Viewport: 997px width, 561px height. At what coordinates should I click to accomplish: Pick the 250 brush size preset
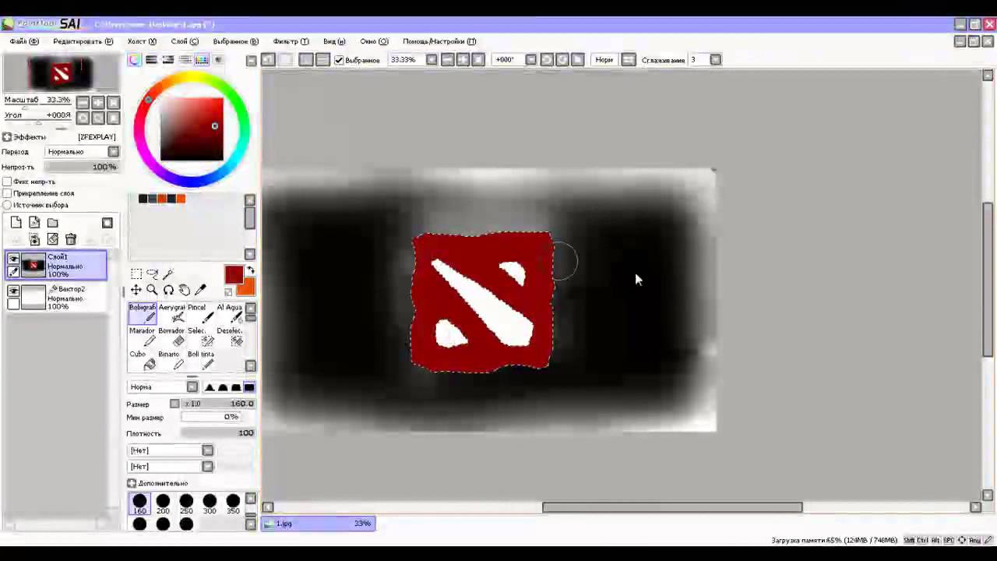(186, 504)
